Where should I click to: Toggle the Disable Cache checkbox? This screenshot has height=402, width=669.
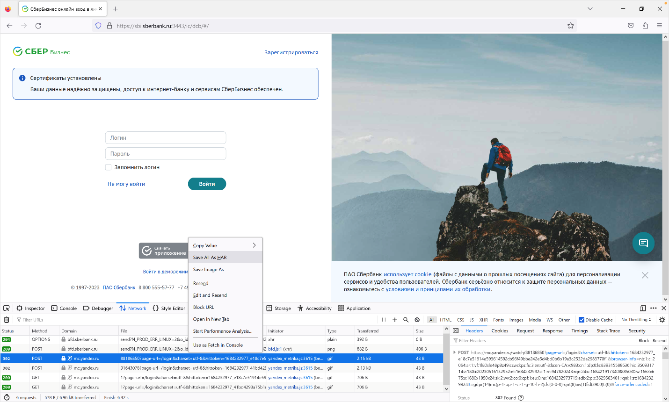click(x=582, y=320)
